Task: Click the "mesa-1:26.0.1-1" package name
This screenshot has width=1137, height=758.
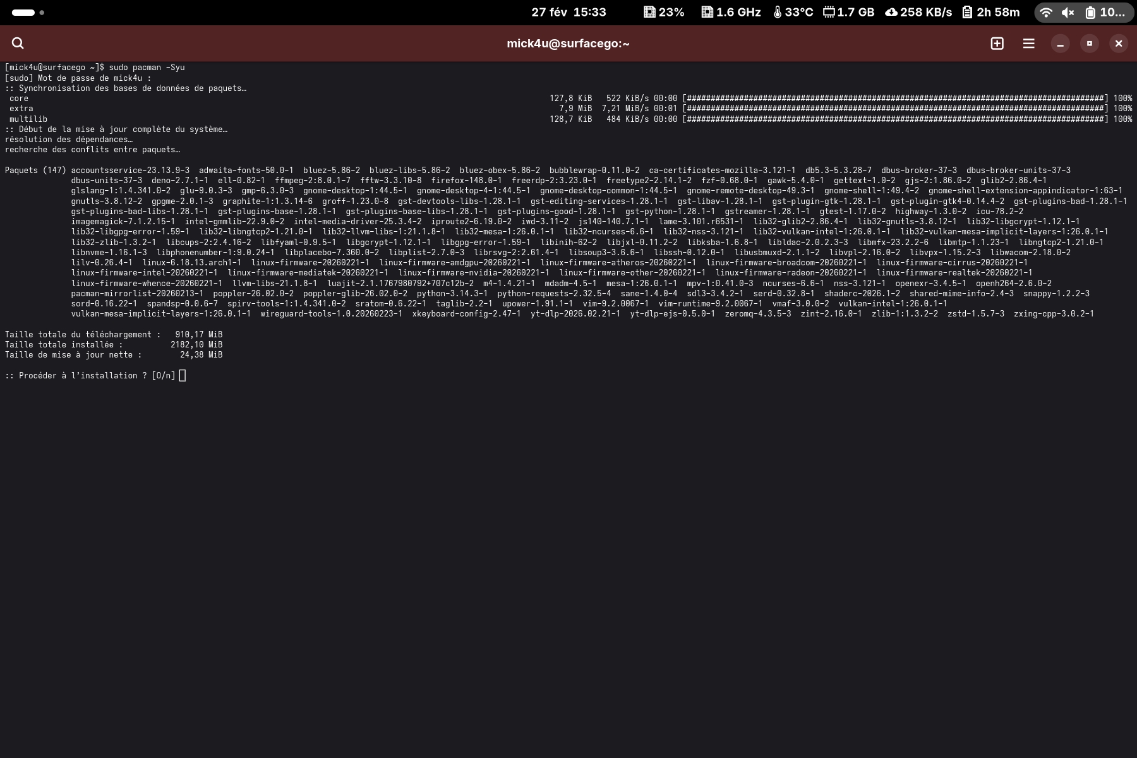Action: click(x=642, y=284)
